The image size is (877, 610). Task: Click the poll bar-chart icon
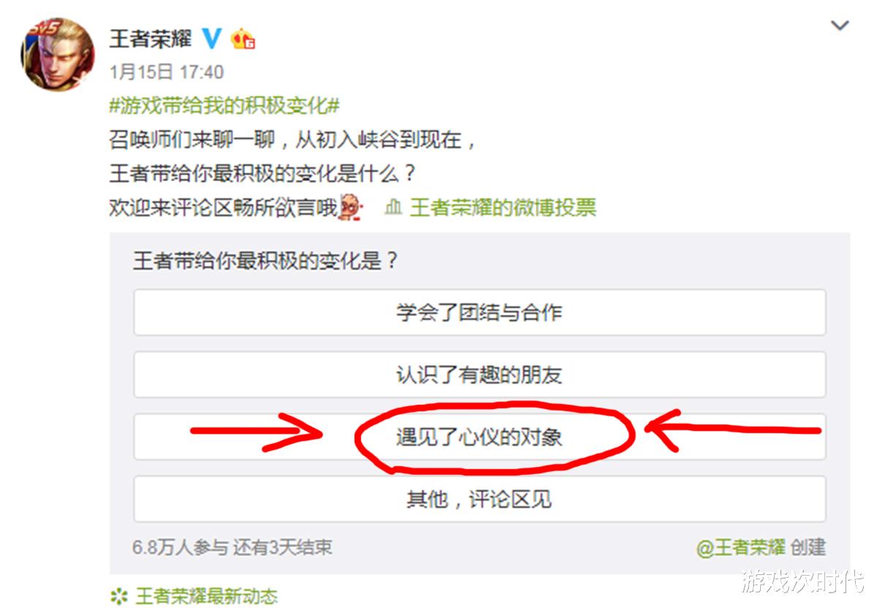point(393,207)
